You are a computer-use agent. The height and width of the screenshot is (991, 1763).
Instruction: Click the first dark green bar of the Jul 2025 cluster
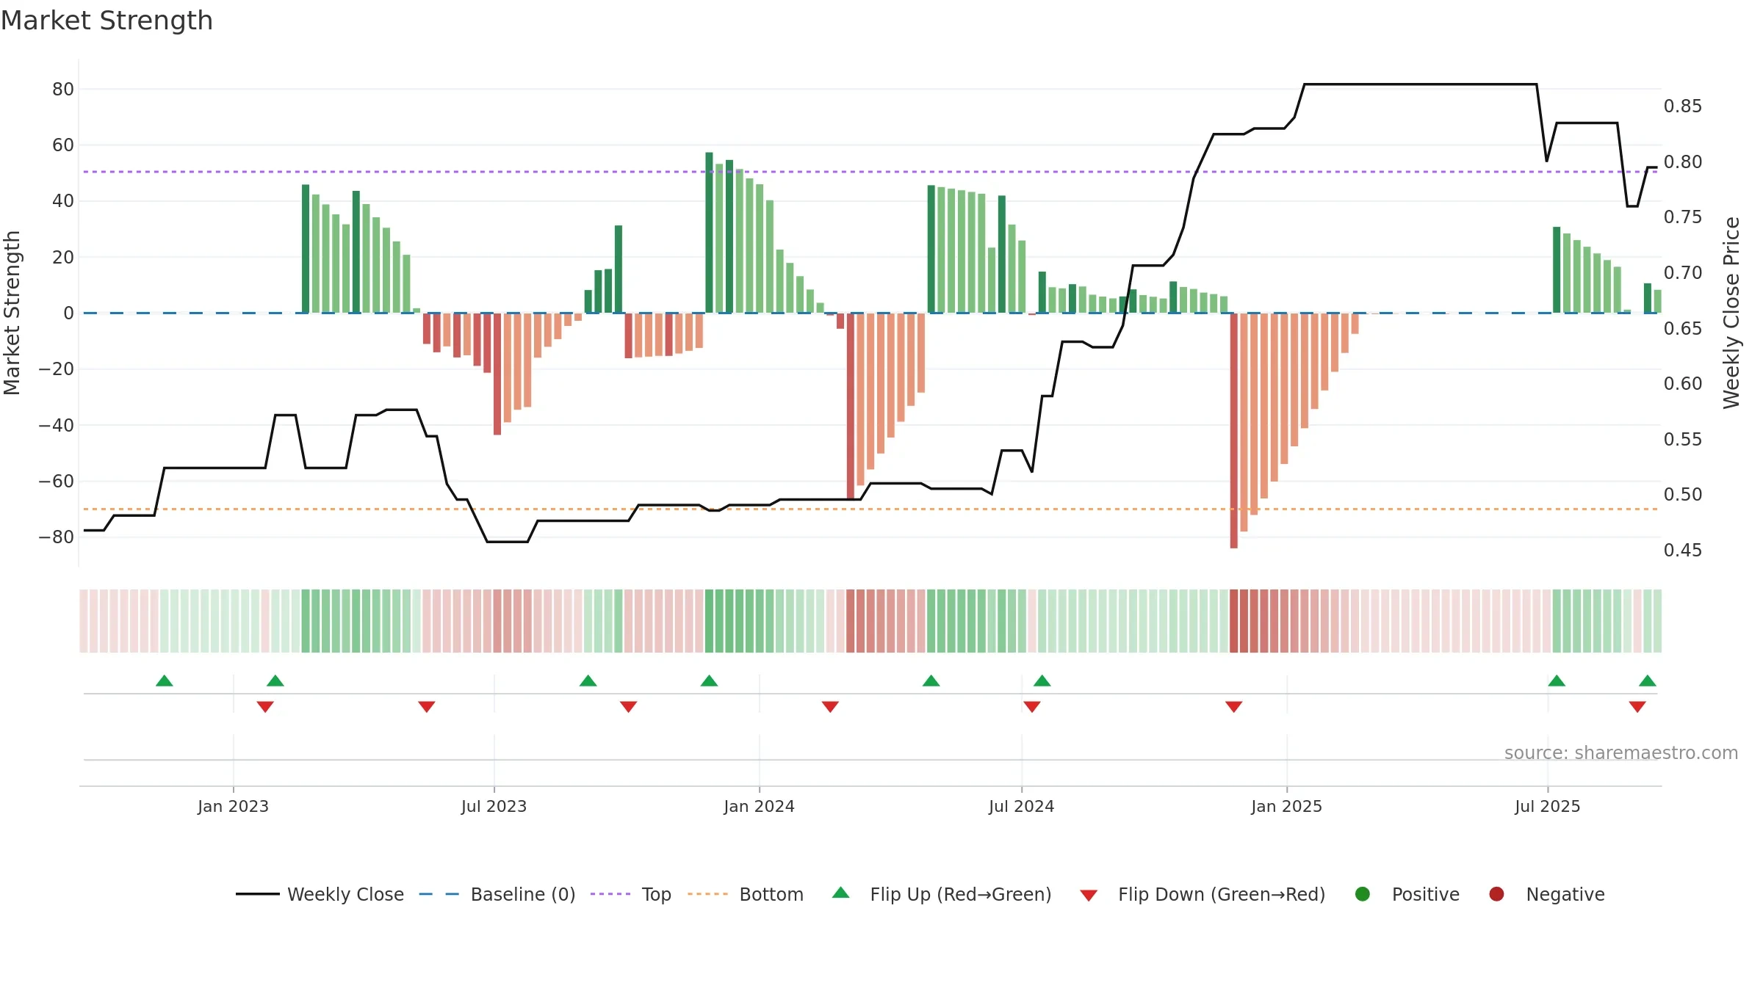click(1557, 270)
